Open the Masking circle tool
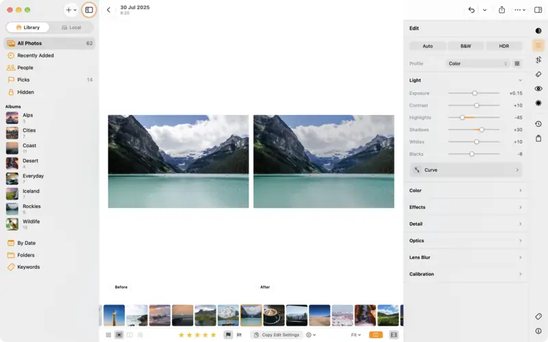This screenshot has width=548, height=342. (538, 103)
